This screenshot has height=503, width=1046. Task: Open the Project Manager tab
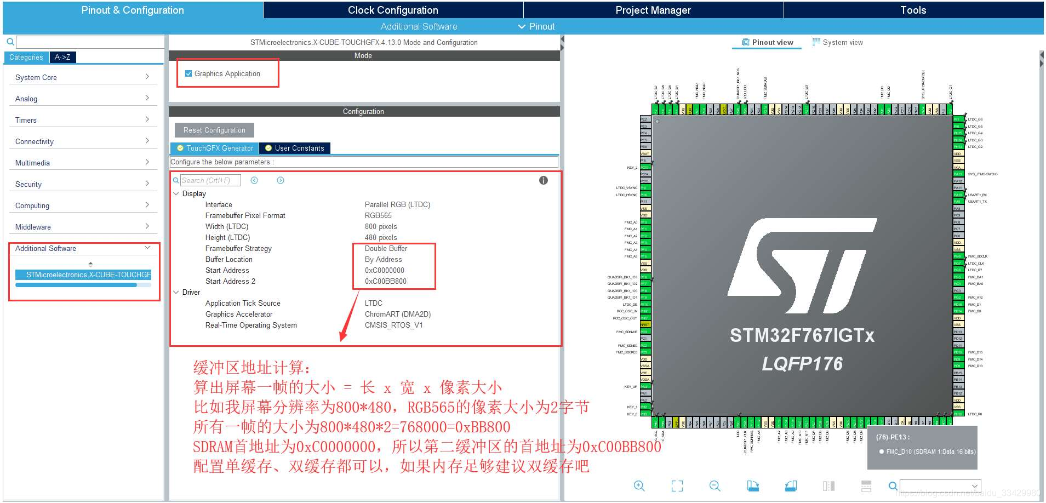click(x=653, y=10)
